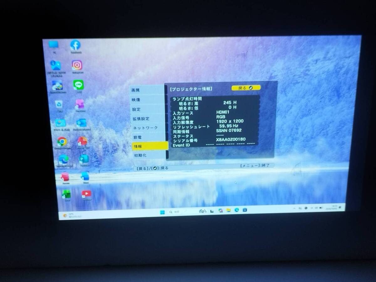
Task: Show hidden tray icons chevron
Action: [294, 208]
